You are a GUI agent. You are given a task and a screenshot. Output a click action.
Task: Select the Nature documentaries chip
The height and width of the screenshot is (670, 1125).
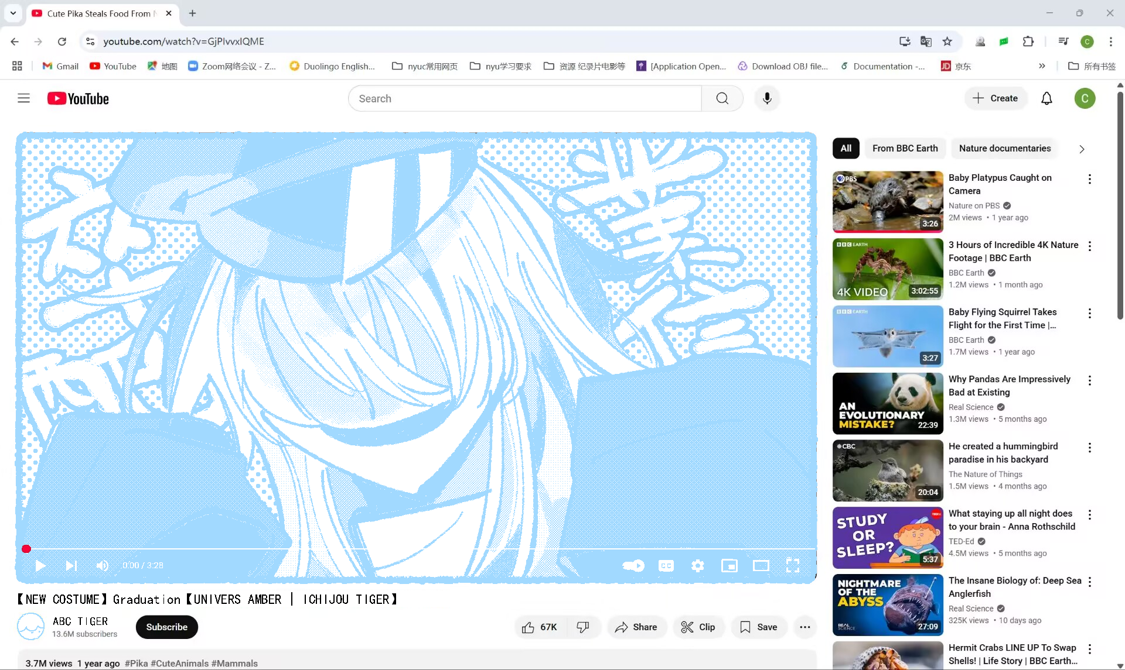[1004, 149]
